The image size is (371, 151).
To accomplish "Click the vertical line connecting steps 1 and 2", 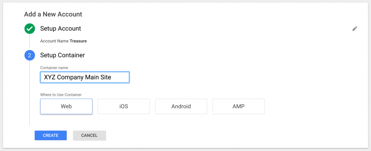I will (x=30, y=42).
